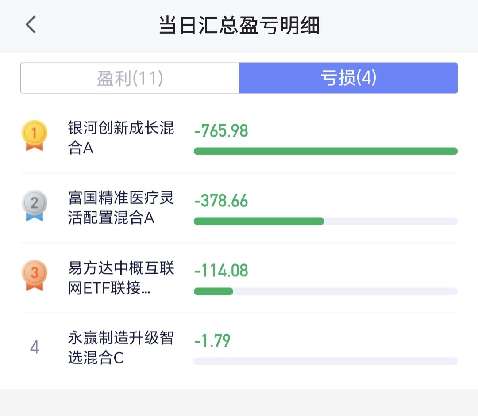478x416 pixels.
Task: Click the 当日汇总盈亏明细 page title
Action: tap(239, 26)
